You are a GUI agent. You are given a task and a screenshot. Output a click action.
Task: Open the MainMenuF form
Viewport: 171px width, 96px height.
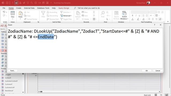pos(9,91)
